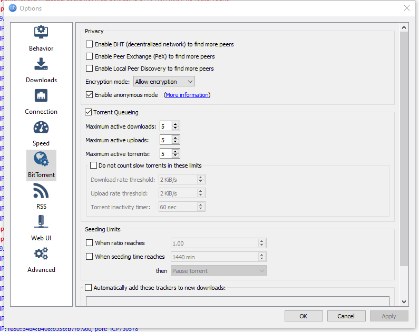Increase Maximum active torrents value
The image size is (419, 332).
point(176,151)
